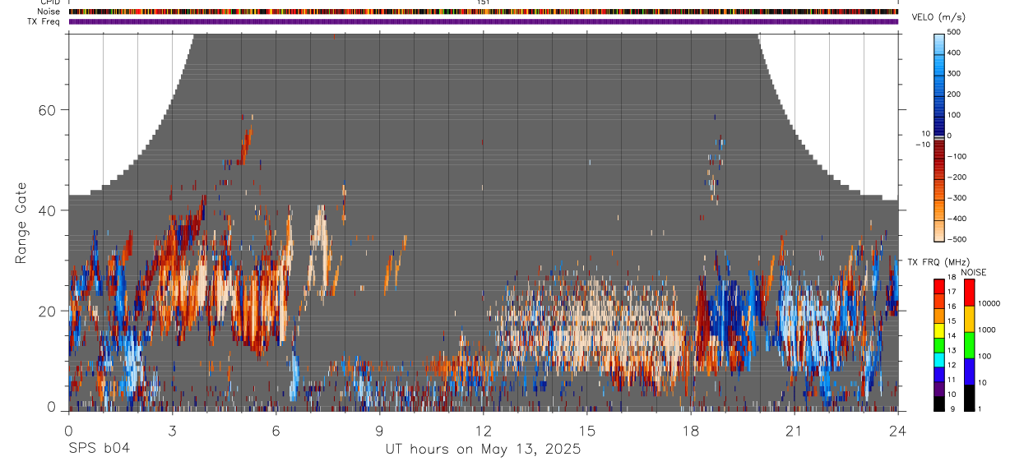Click the 151 CPID value at top

pos(483,2)
